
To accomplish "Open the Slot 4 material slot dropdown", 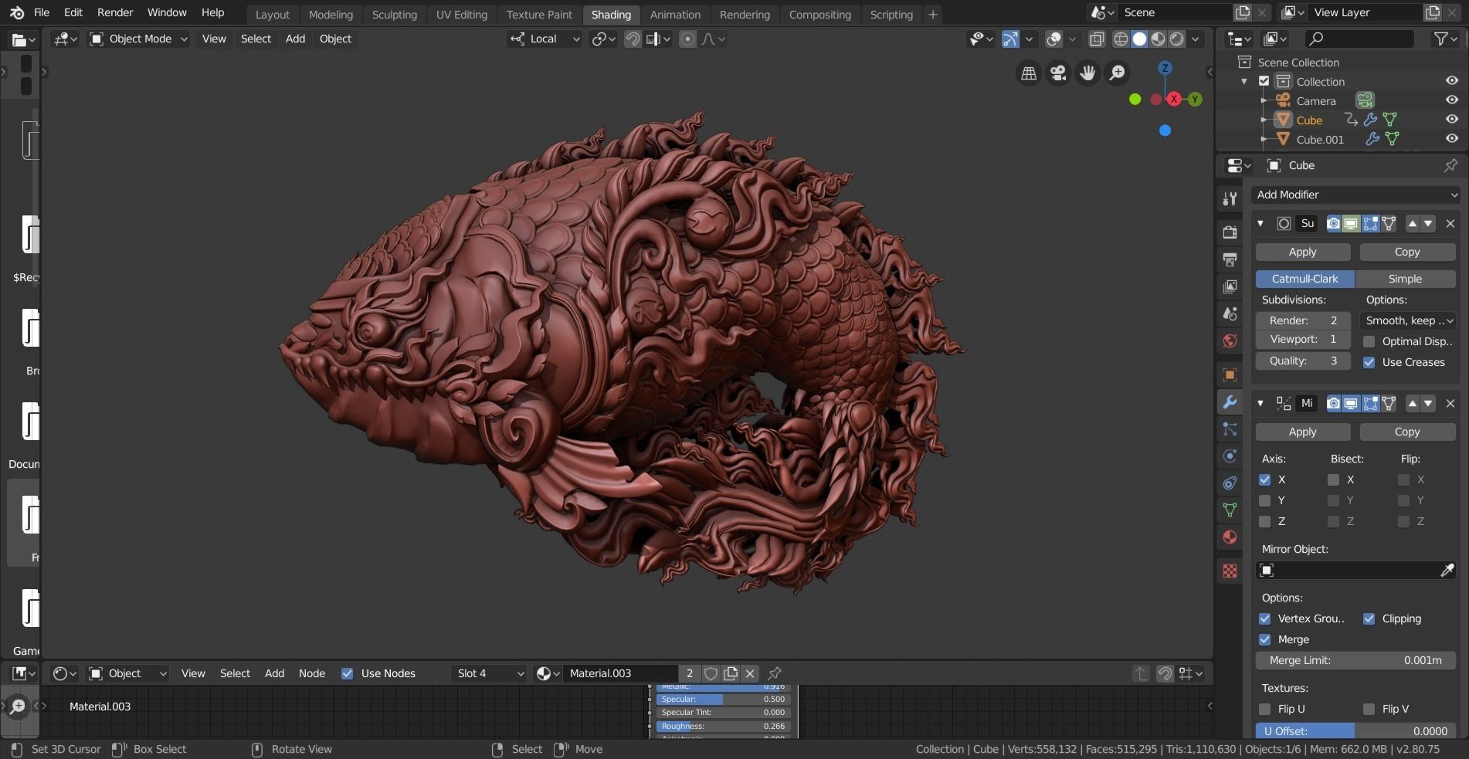I will 490,673.
